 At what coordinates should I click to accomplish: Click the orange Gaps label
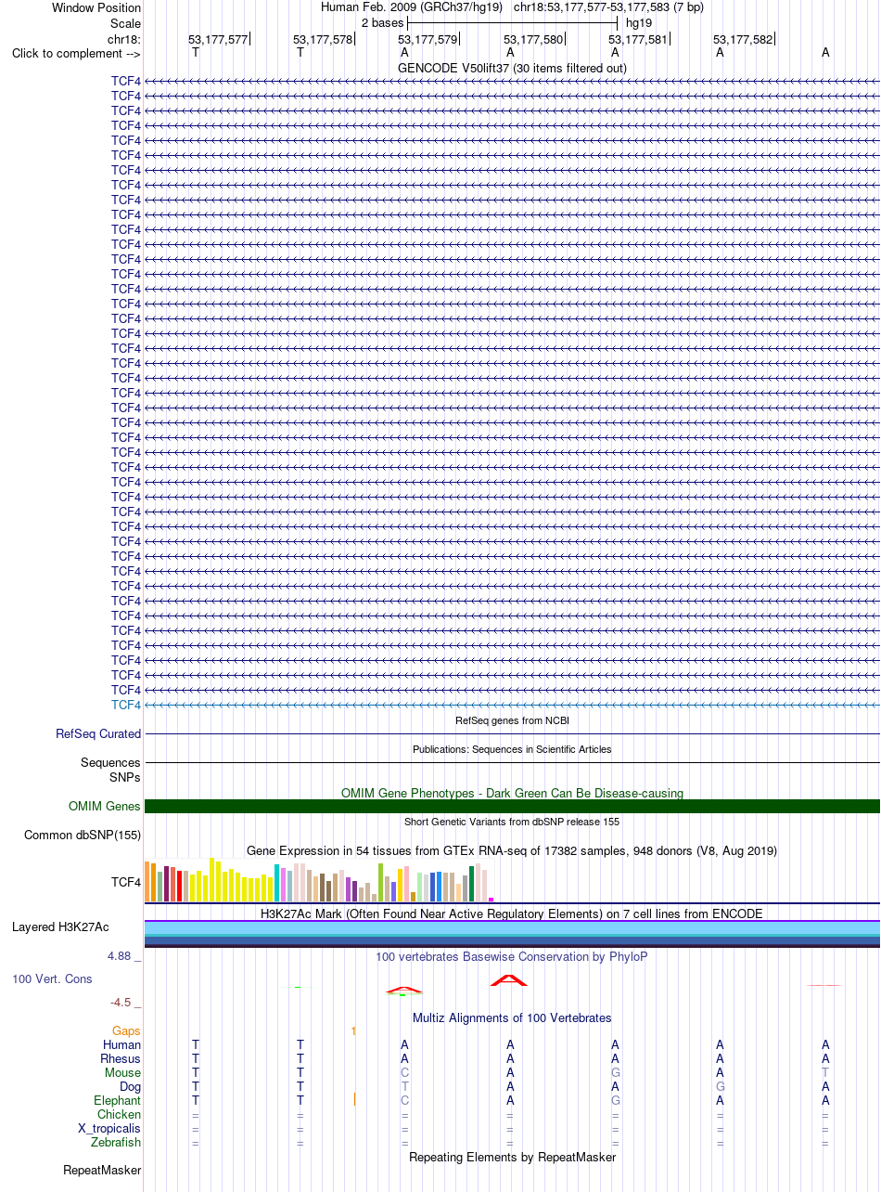click(127, 1030)
